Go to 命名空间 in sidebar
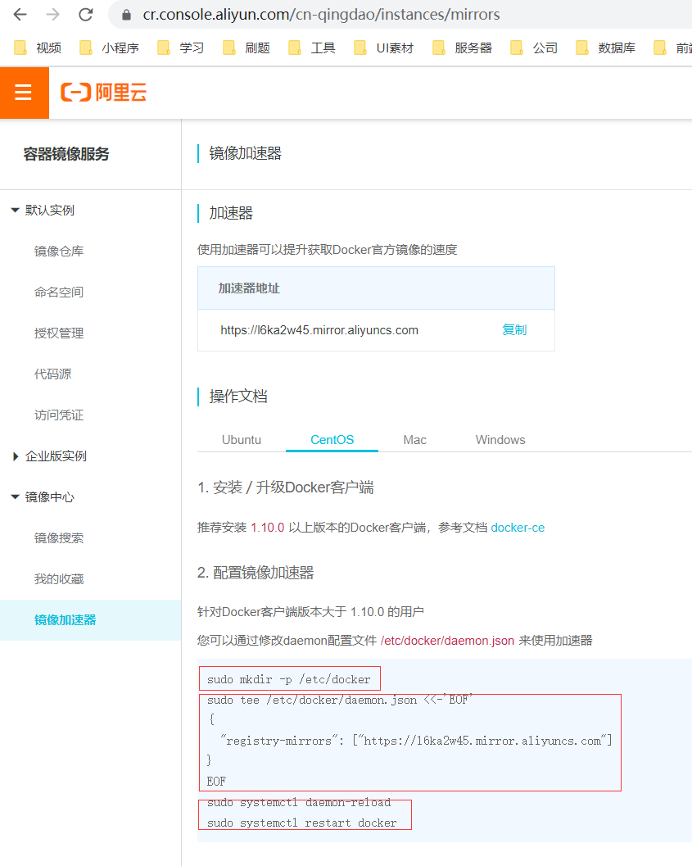 pyautogui.click(x=59, y=292)
